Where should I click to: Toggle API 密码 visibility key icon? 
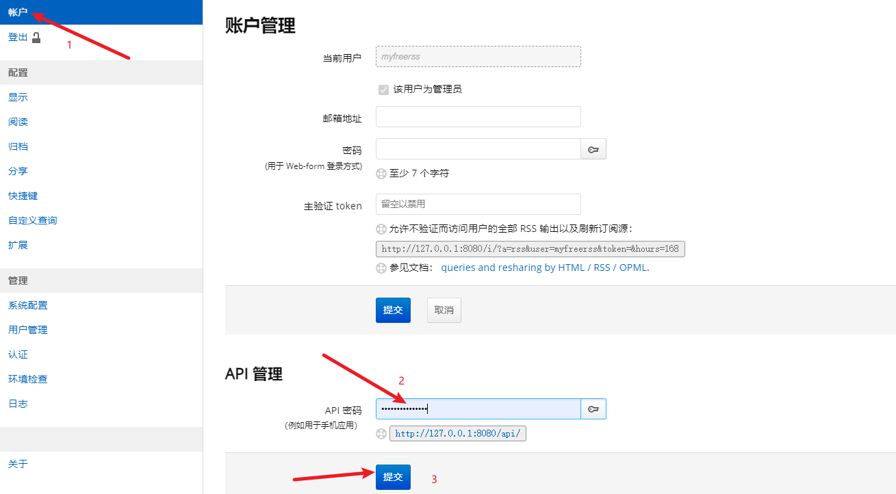[x=593, y=409]
